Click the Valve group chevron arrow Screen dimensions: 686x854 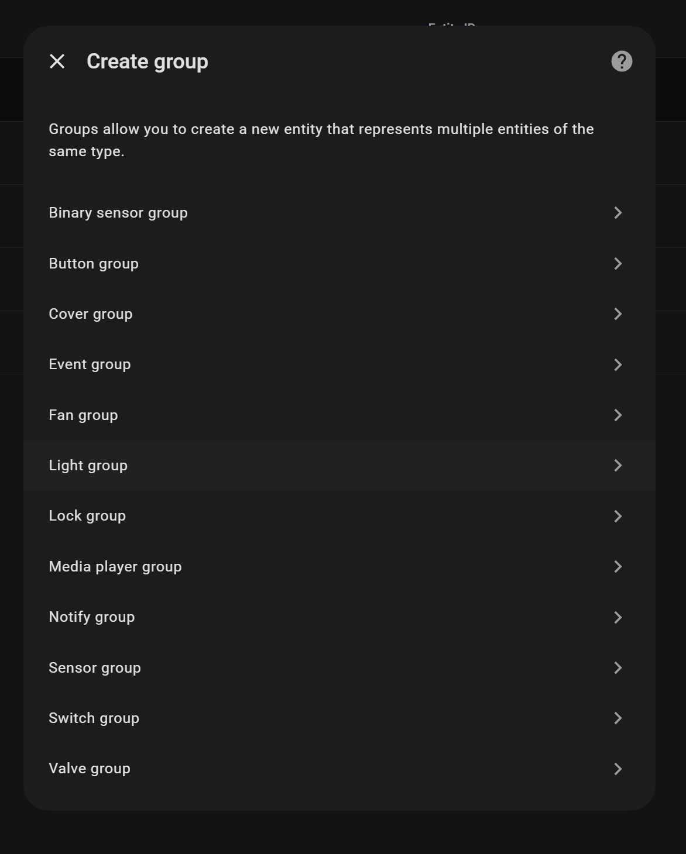[618, 769]
